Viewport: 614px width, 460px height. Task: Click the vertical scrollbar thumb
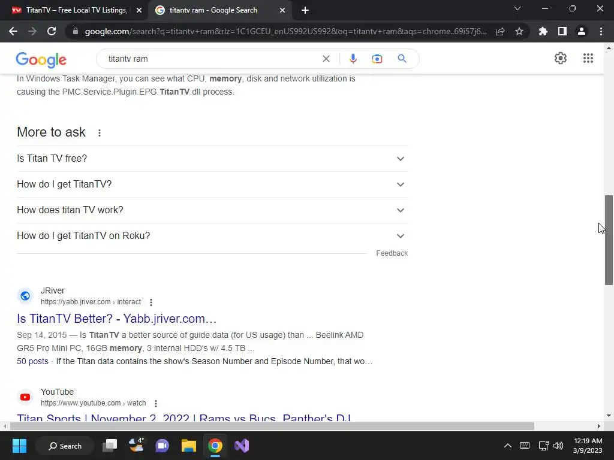click(x=609, y=240)
